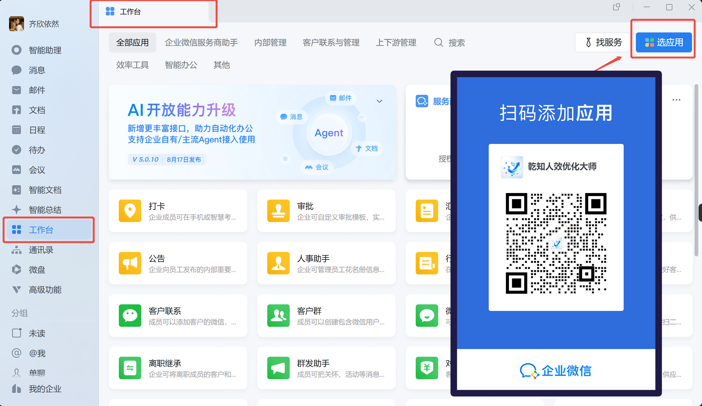Select 工作台 in the sidebar

click(x=48, y=230)
